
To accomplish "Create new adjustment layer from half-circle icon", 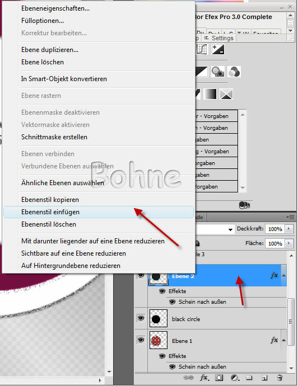I will pyautogui.click(x=235, y=378).
